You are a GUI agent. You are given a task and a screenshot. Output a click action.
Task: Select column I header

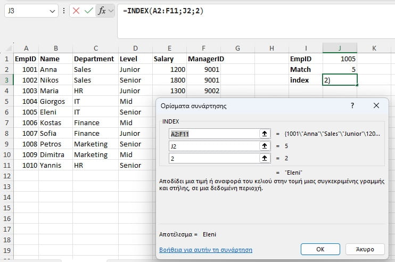[x=306, y=48]
